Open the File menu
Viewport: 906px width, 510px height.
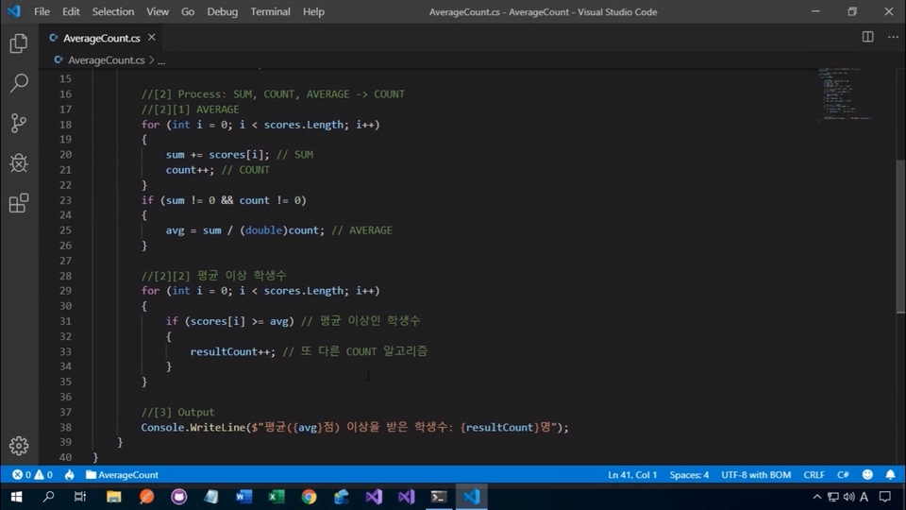42,11
